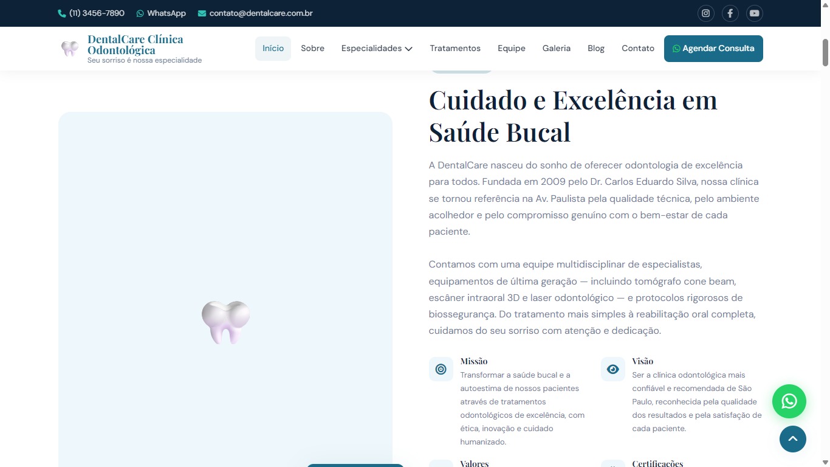Click the floating green WhatsApp chat button
Viewport: 830px width, 467px height.
(x=789, y=401)
